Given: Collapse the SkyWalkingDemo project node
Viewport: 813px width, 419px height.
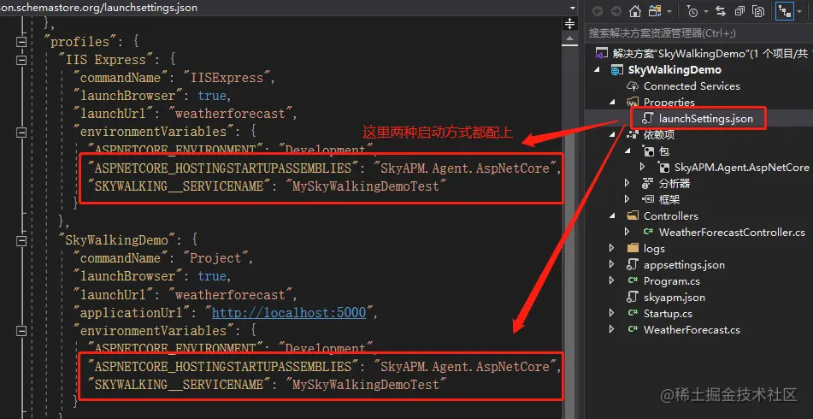Looking at the screenshot, I should click(597, 70).
